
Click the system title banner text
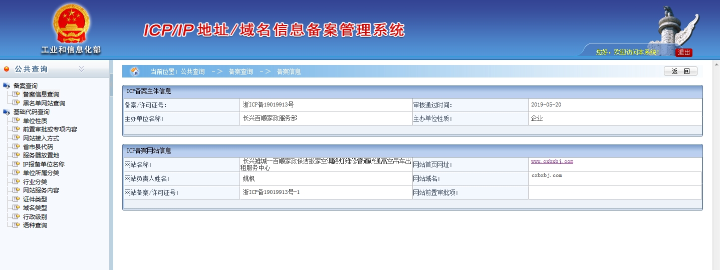click(274, 30)
